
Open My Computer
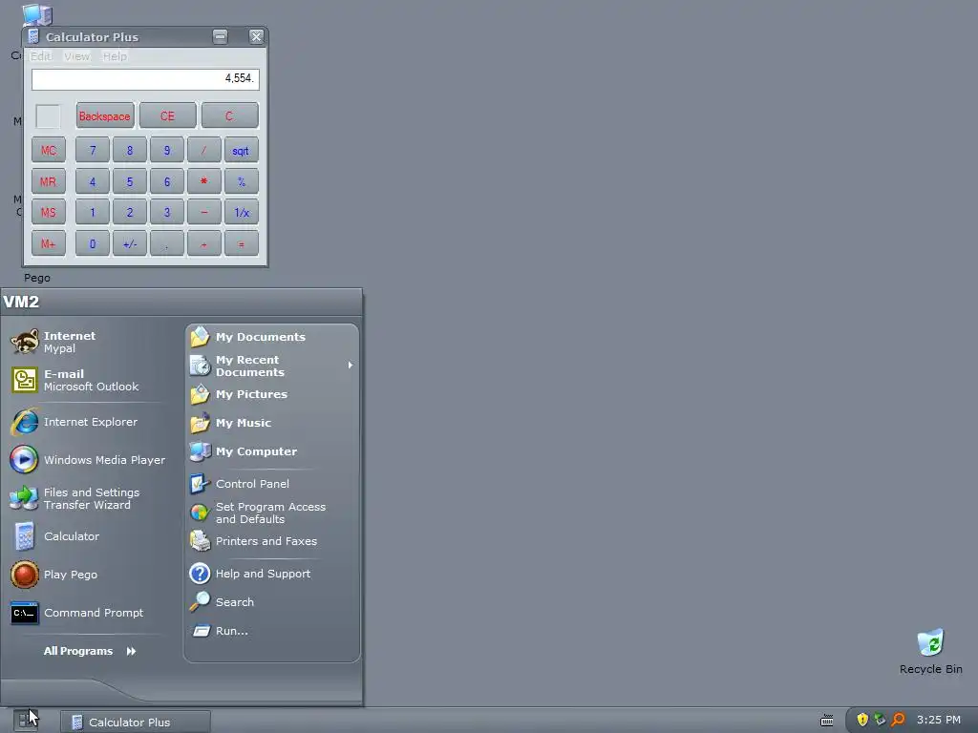244,451
